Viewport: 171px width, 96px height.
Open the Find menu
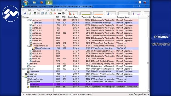[53, 10]
